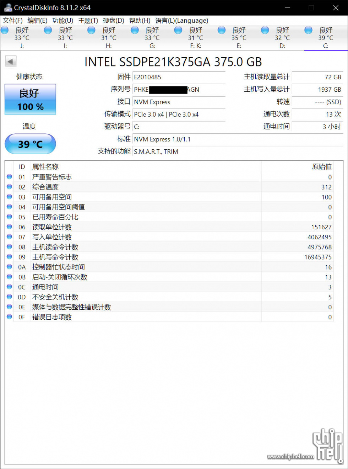
Task: Click the firmware field E2010485
Action: click(179, 77)
